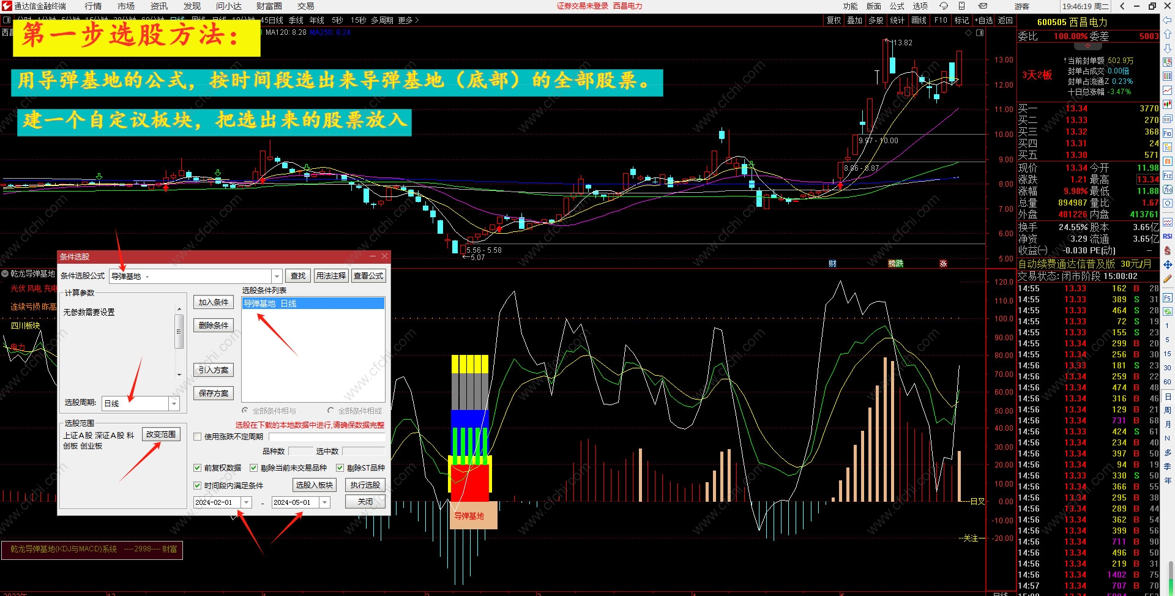Screen dimensions: 1175x596
Task: Click the F5 icon in right sidebar
Action: pyautogui.click(x=1168, y=298)
